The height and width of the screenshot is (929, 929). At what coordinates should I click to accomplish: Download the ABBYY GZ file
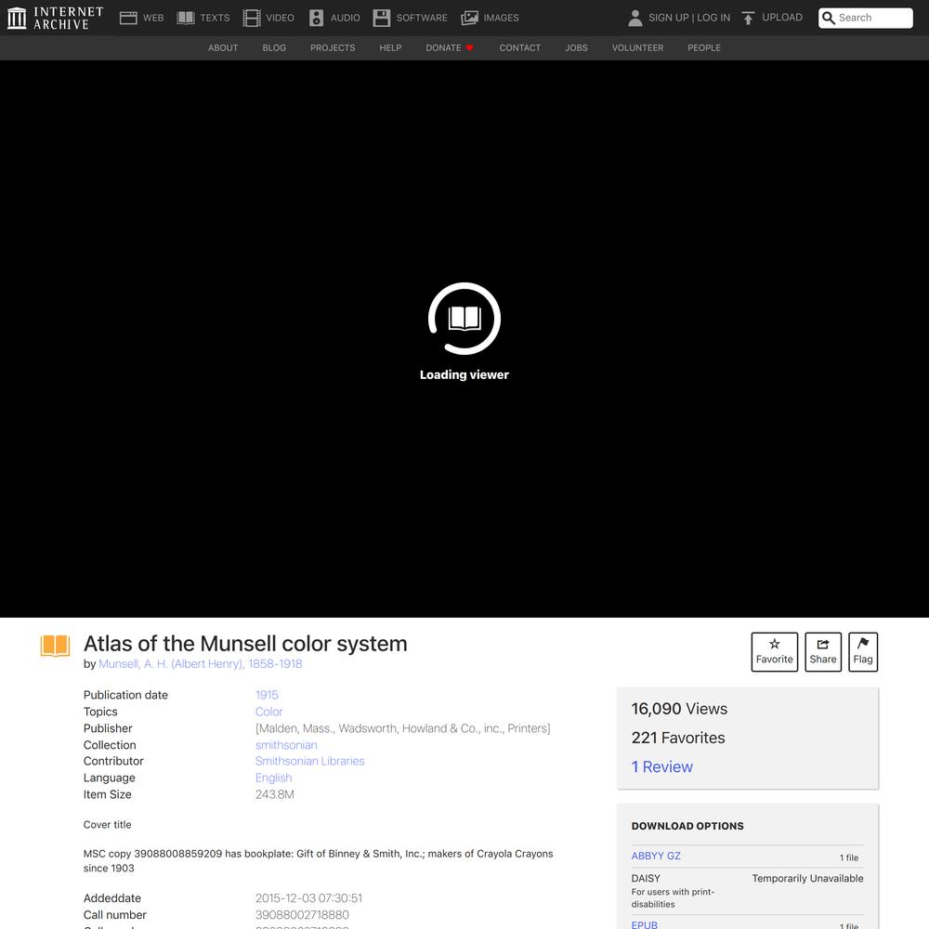point(656,857)
